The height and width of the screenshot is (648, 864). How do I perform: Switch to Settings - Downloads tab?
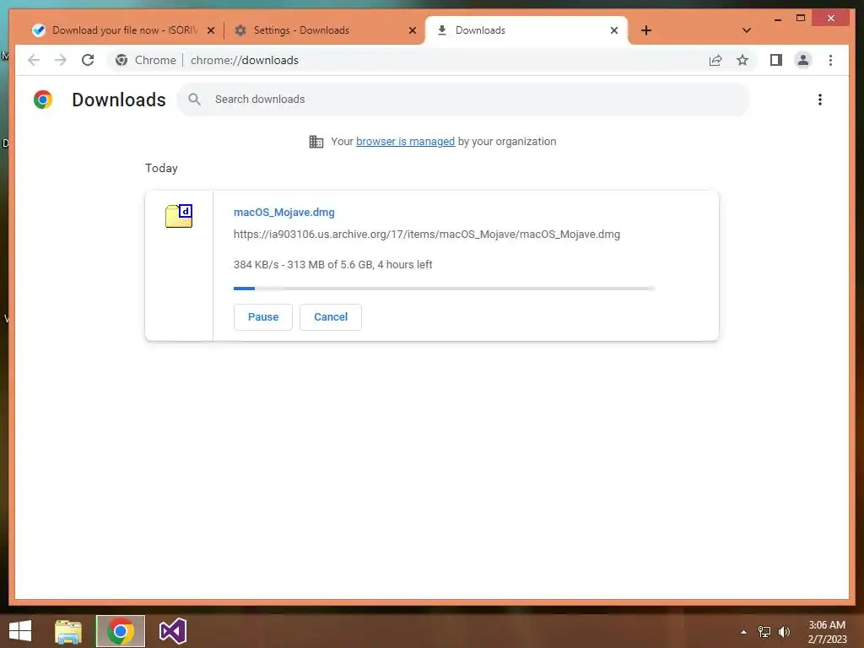pyautogui.click(x=323, y=30)
